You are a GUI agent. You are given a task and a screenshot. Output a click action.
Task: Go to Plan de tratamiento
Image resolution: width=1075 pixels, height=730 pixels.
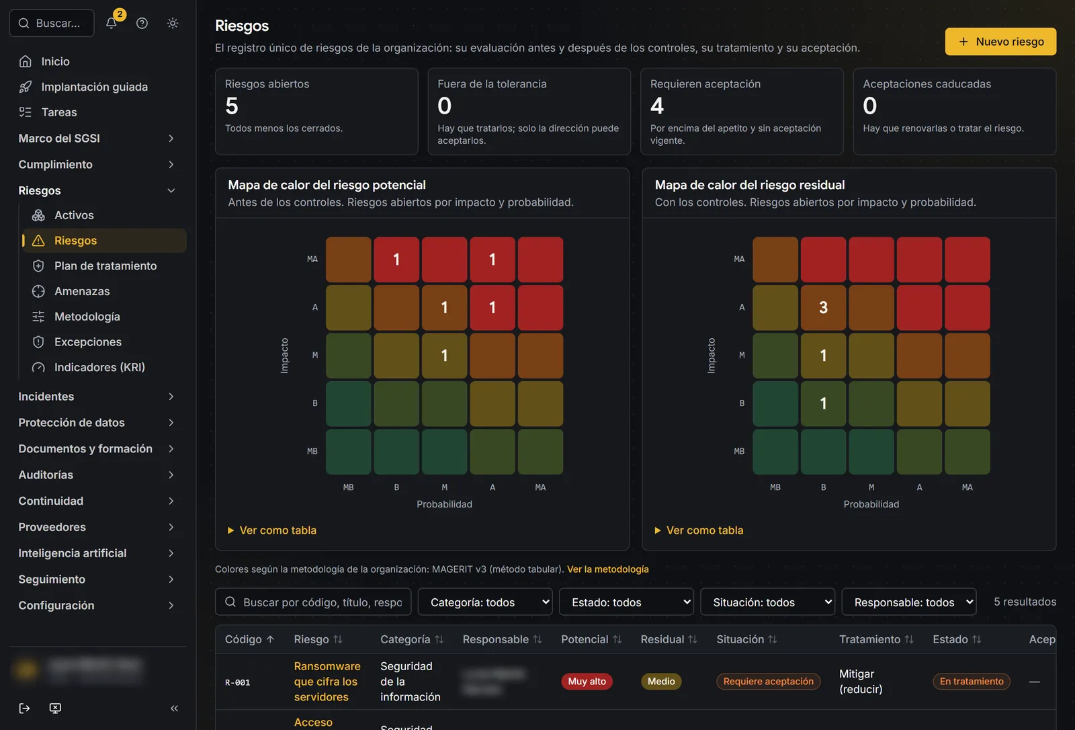point(104,266)
